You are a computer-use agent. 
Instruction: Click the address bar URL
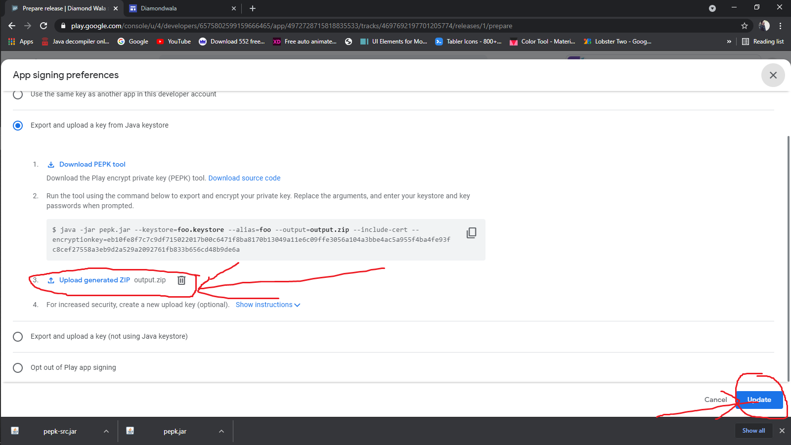click(292, 26)
